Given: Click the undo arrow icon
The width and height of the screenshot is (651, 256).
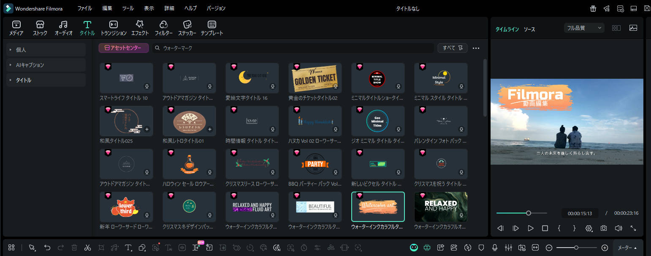Looking at the screenshot, I should [47, 248].
